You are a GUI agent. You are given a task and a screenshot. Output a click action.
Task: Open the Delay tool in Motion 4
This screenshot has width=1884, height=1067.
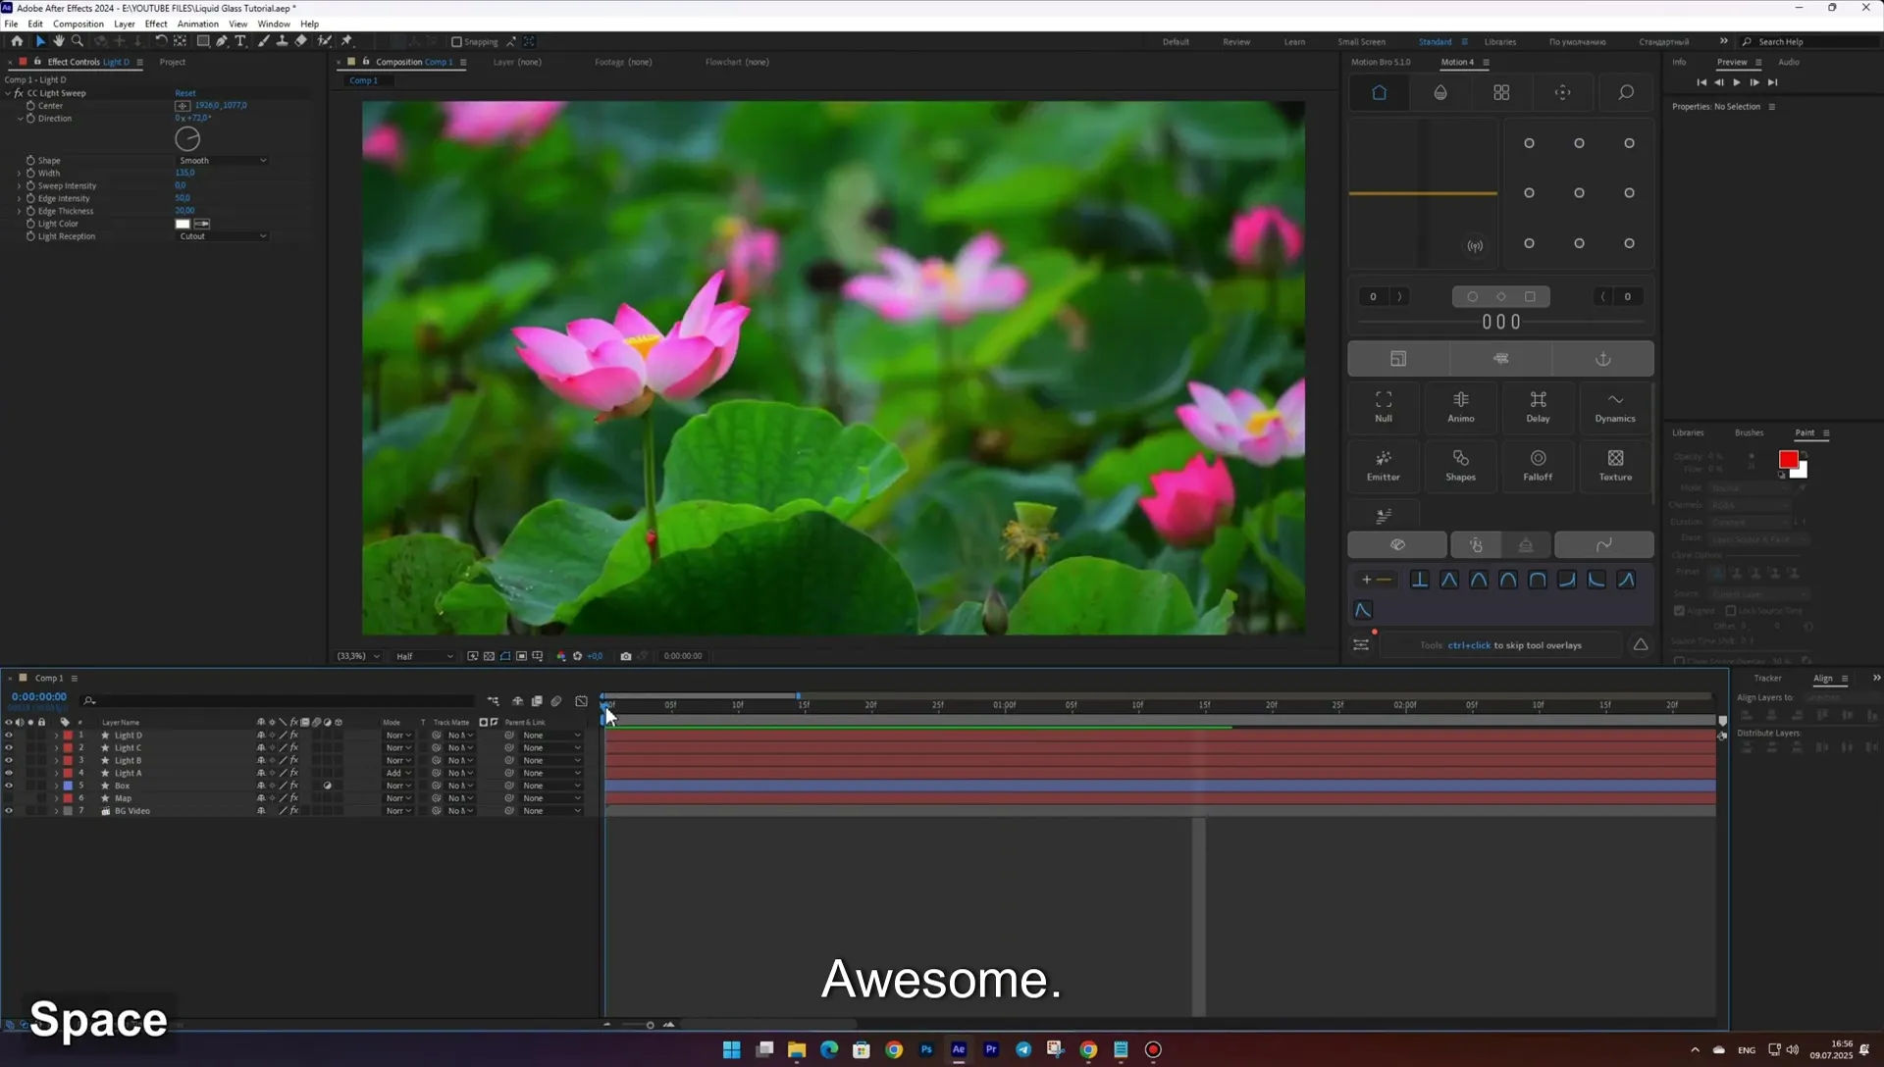pos(1538,407)
